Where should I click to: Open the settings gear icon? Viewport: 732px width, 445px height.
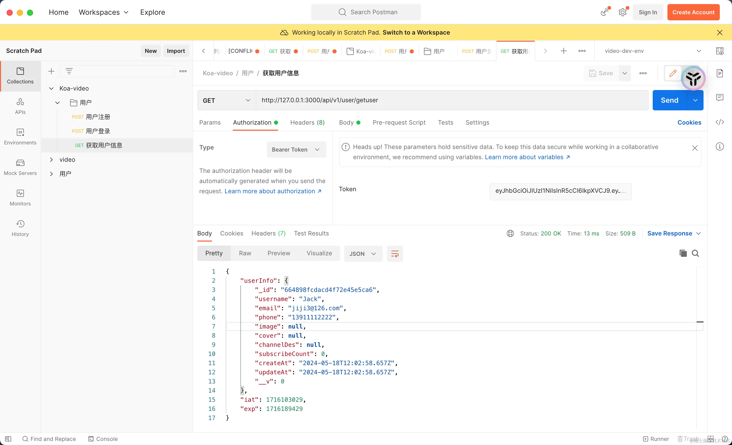pyautogui.click(x=622, y=12)
